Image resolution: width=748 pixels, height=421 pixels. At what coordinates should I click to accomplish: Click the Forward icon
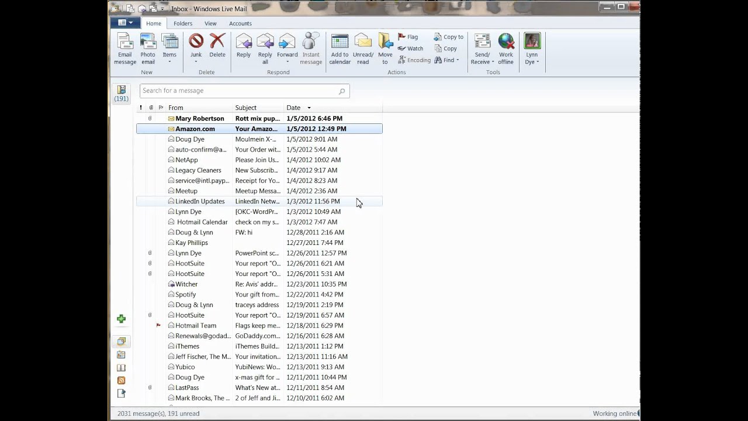287,42
